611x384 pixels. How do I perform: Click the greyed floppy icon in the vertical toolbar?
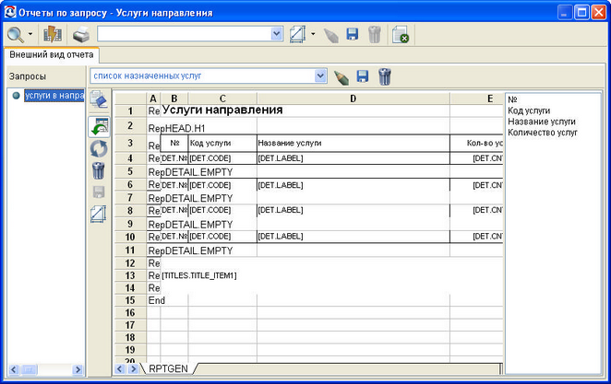tap(98, 192)
